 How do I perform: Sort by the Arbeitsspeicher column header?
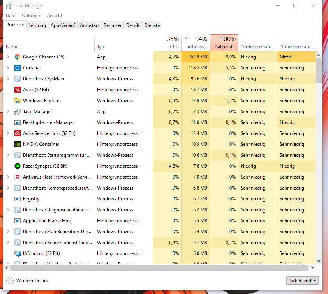(196, 43)
